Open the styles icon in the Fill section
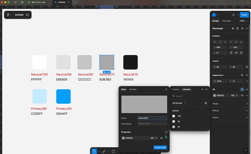This screenshot has width=251, height=154. [242, 89]
